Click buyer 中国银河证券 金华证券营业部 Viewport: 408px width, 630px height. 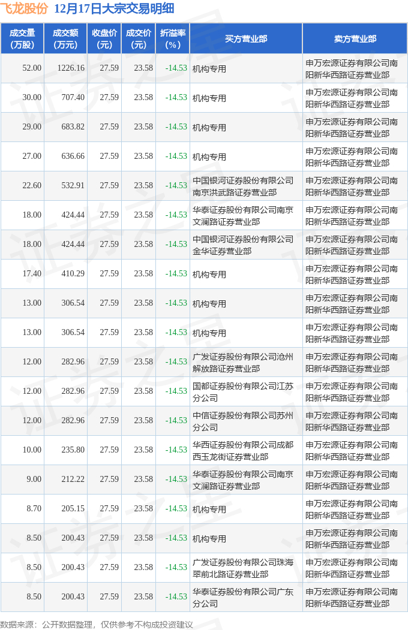point(243,245)
